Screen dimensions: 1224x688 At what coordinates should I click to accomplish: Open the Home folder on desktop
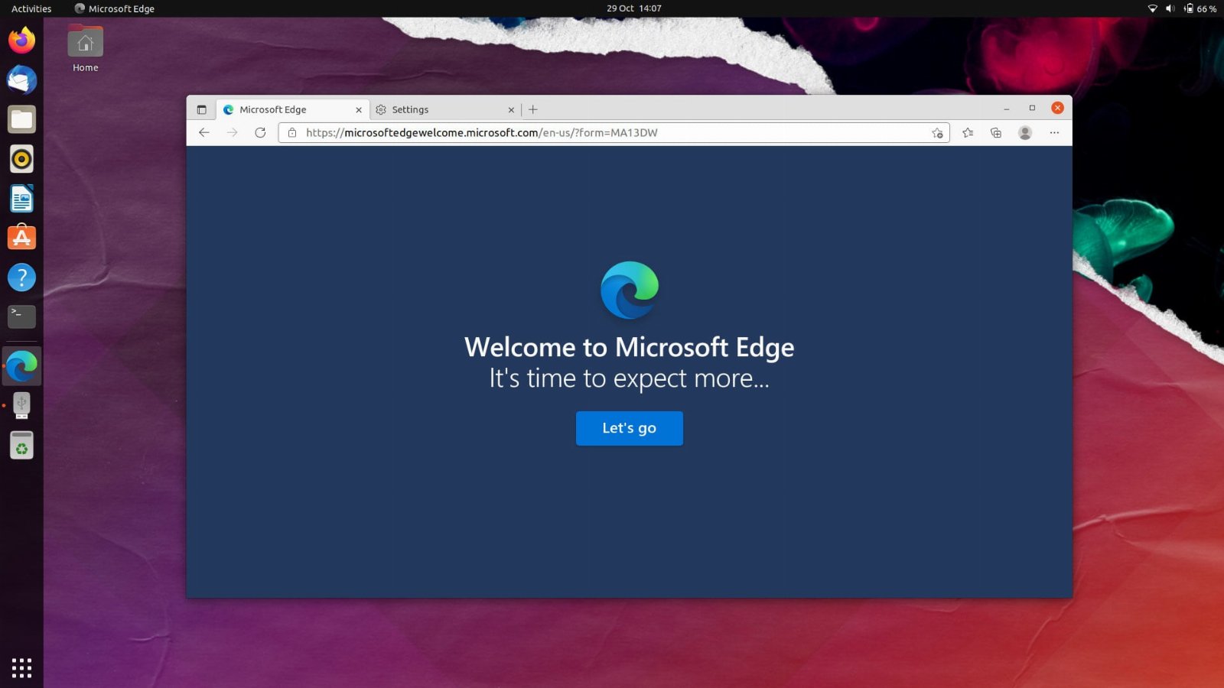85,49
